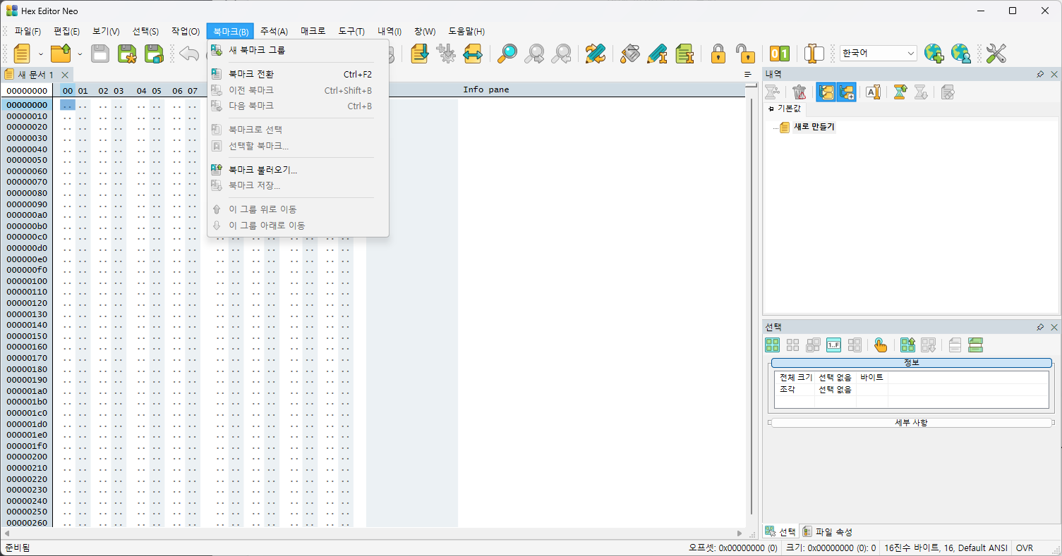Open the 도구(T) menu
Viewport: 1062px width, 556px height.
tap(351, 31)
